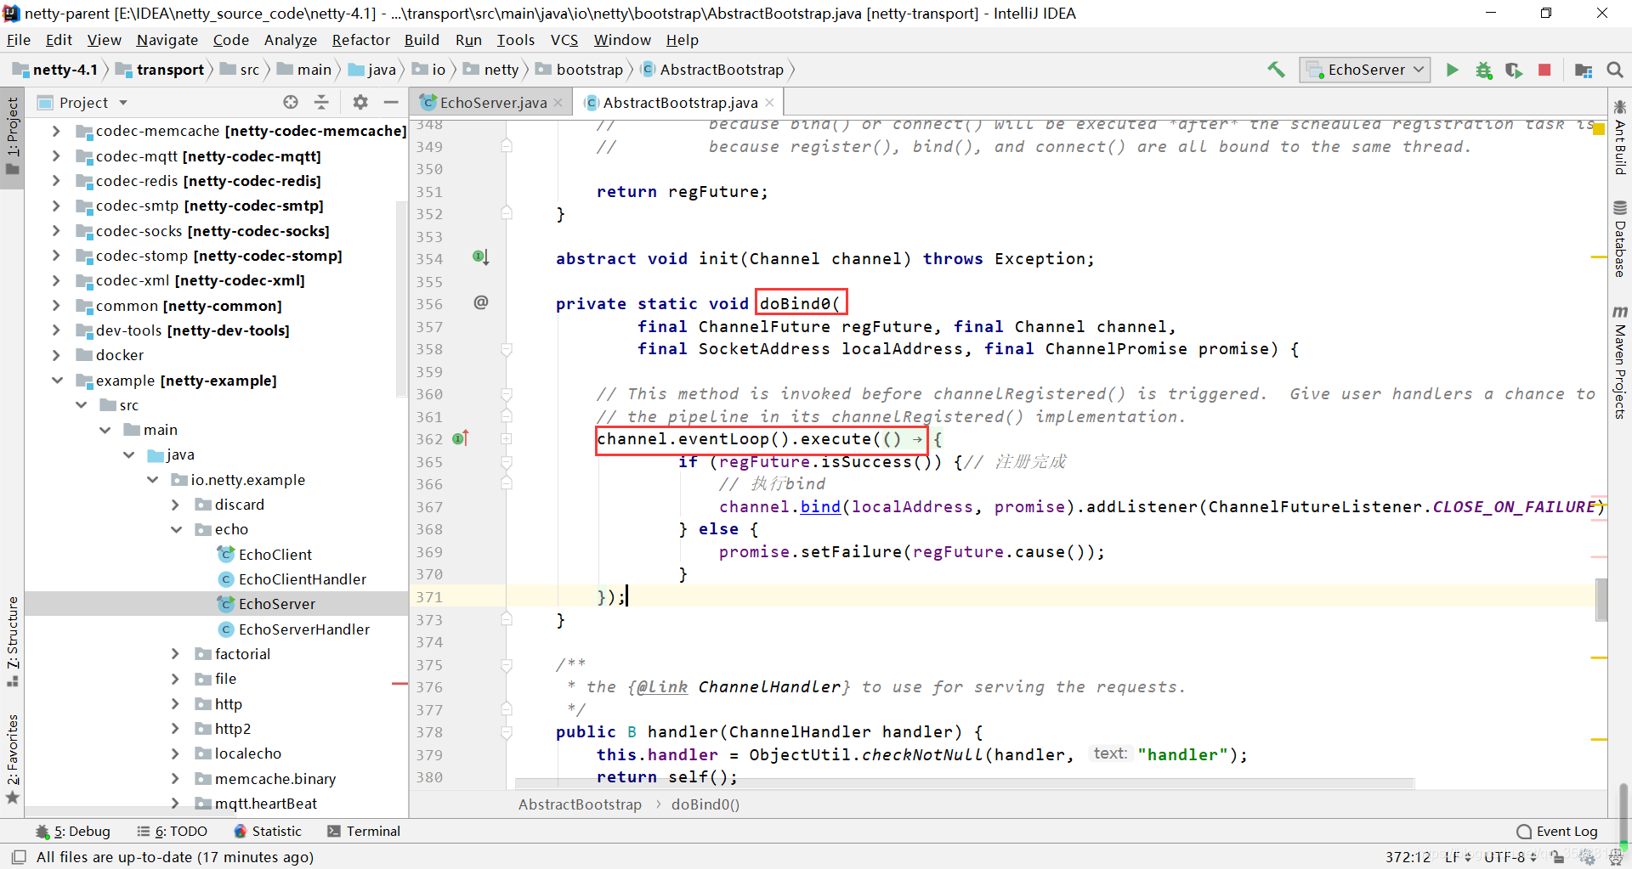Open the Database side panel

tap(1620, 239)
